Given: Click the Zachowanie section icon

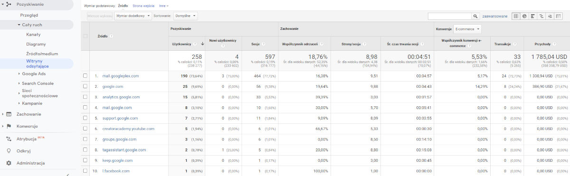Looking at the screenshot, I should [x=9, y=114].
